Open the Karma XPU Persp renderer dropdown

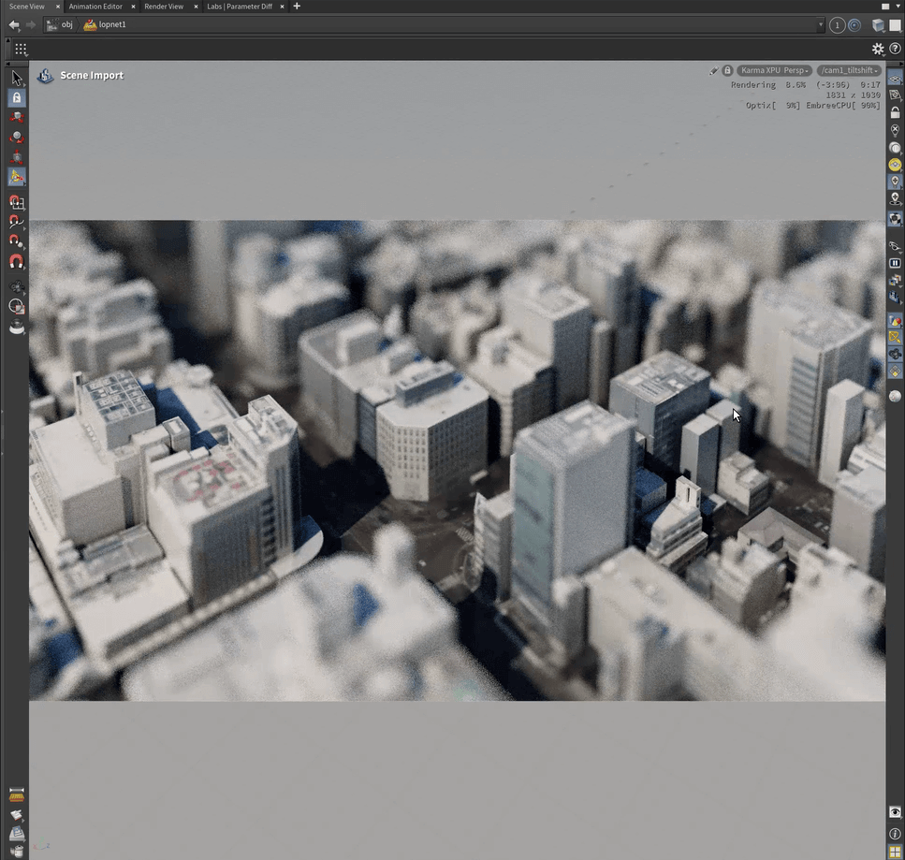tap(775, 70)
